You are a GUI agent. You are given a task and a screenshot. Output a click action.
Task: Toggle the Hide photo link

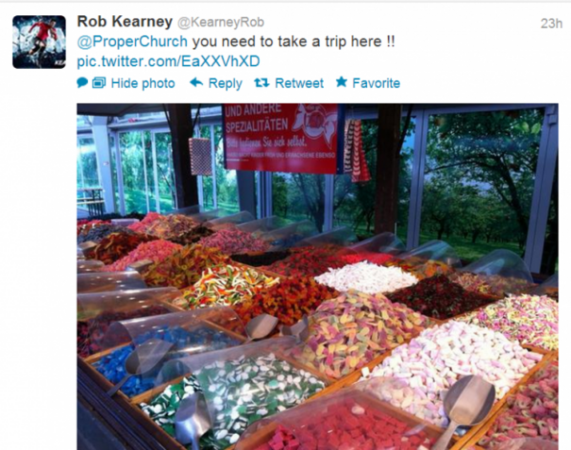143,83
